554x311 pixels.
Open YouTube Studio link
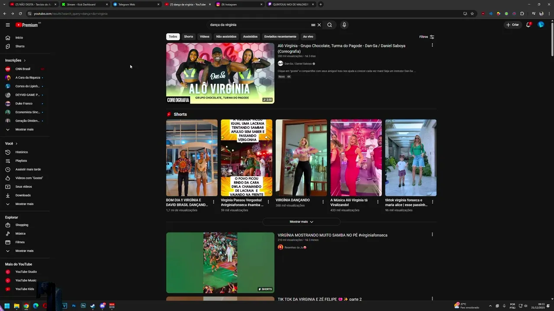point(25,272)
